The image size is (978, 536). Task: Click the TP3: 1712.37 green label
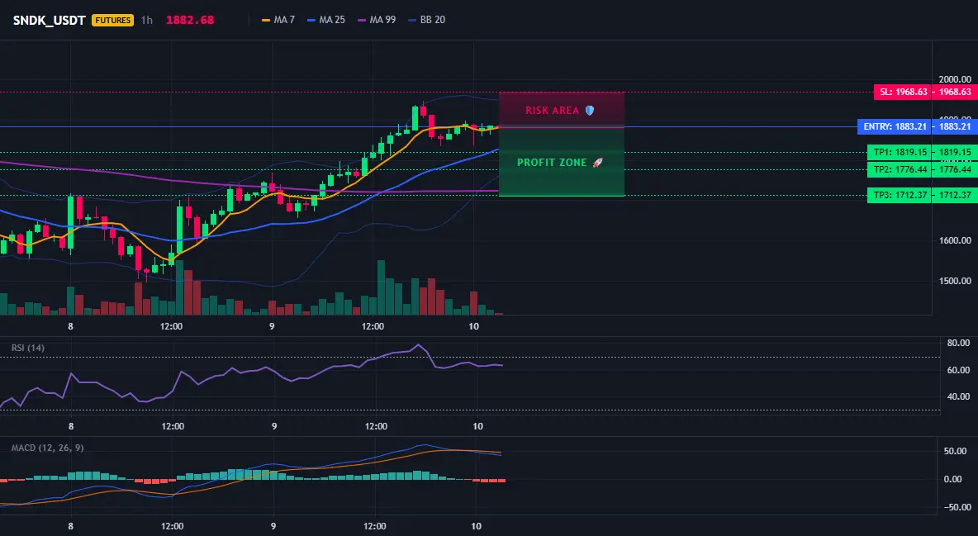(900, 195)
